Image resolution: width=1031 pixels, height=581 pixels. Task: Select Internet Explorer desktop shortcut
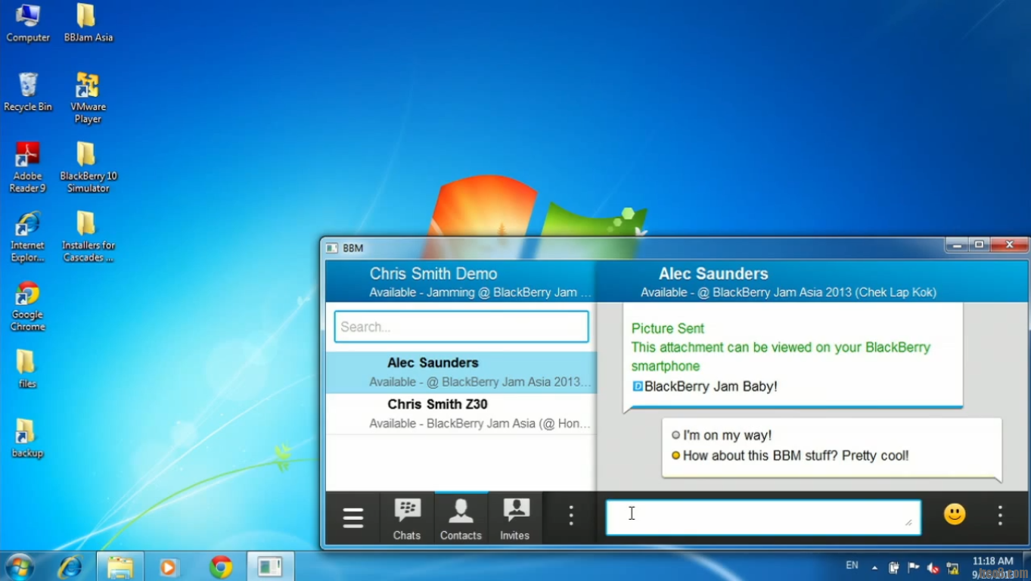click(28, 238)
